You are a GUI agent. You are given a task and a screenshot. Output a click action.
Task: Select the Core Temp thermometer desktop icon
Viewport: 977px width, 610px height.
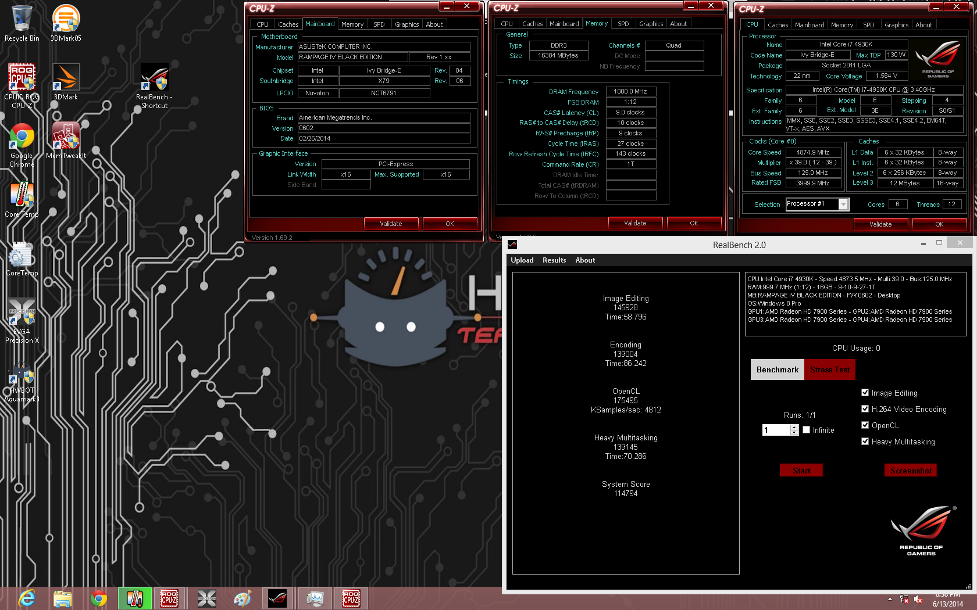click(x=22, y=199)
